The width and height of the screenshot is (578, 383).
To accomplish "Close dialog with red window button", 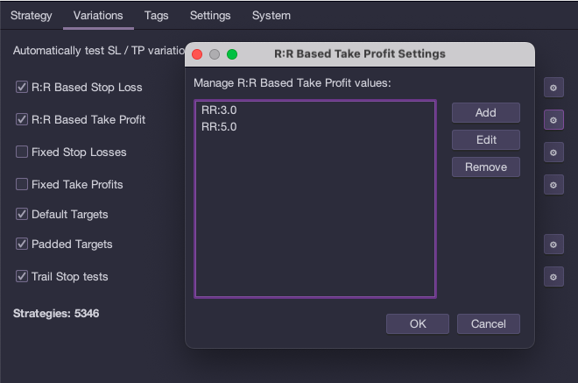I will coord(197,54).
